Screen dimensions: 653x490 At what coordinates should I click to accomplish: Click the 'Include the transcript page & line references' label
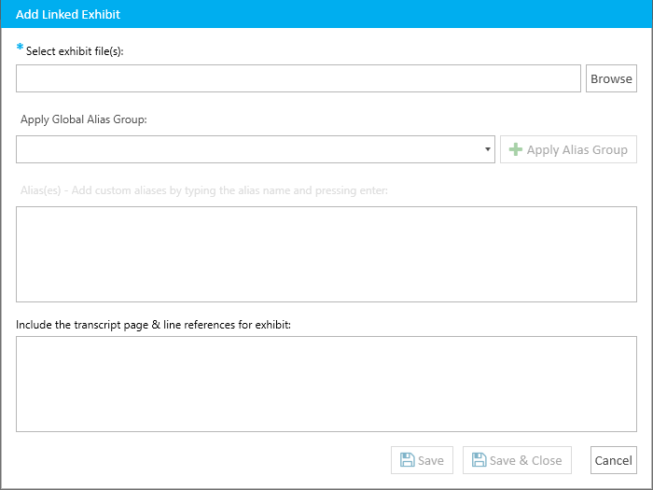coord(153,325)
